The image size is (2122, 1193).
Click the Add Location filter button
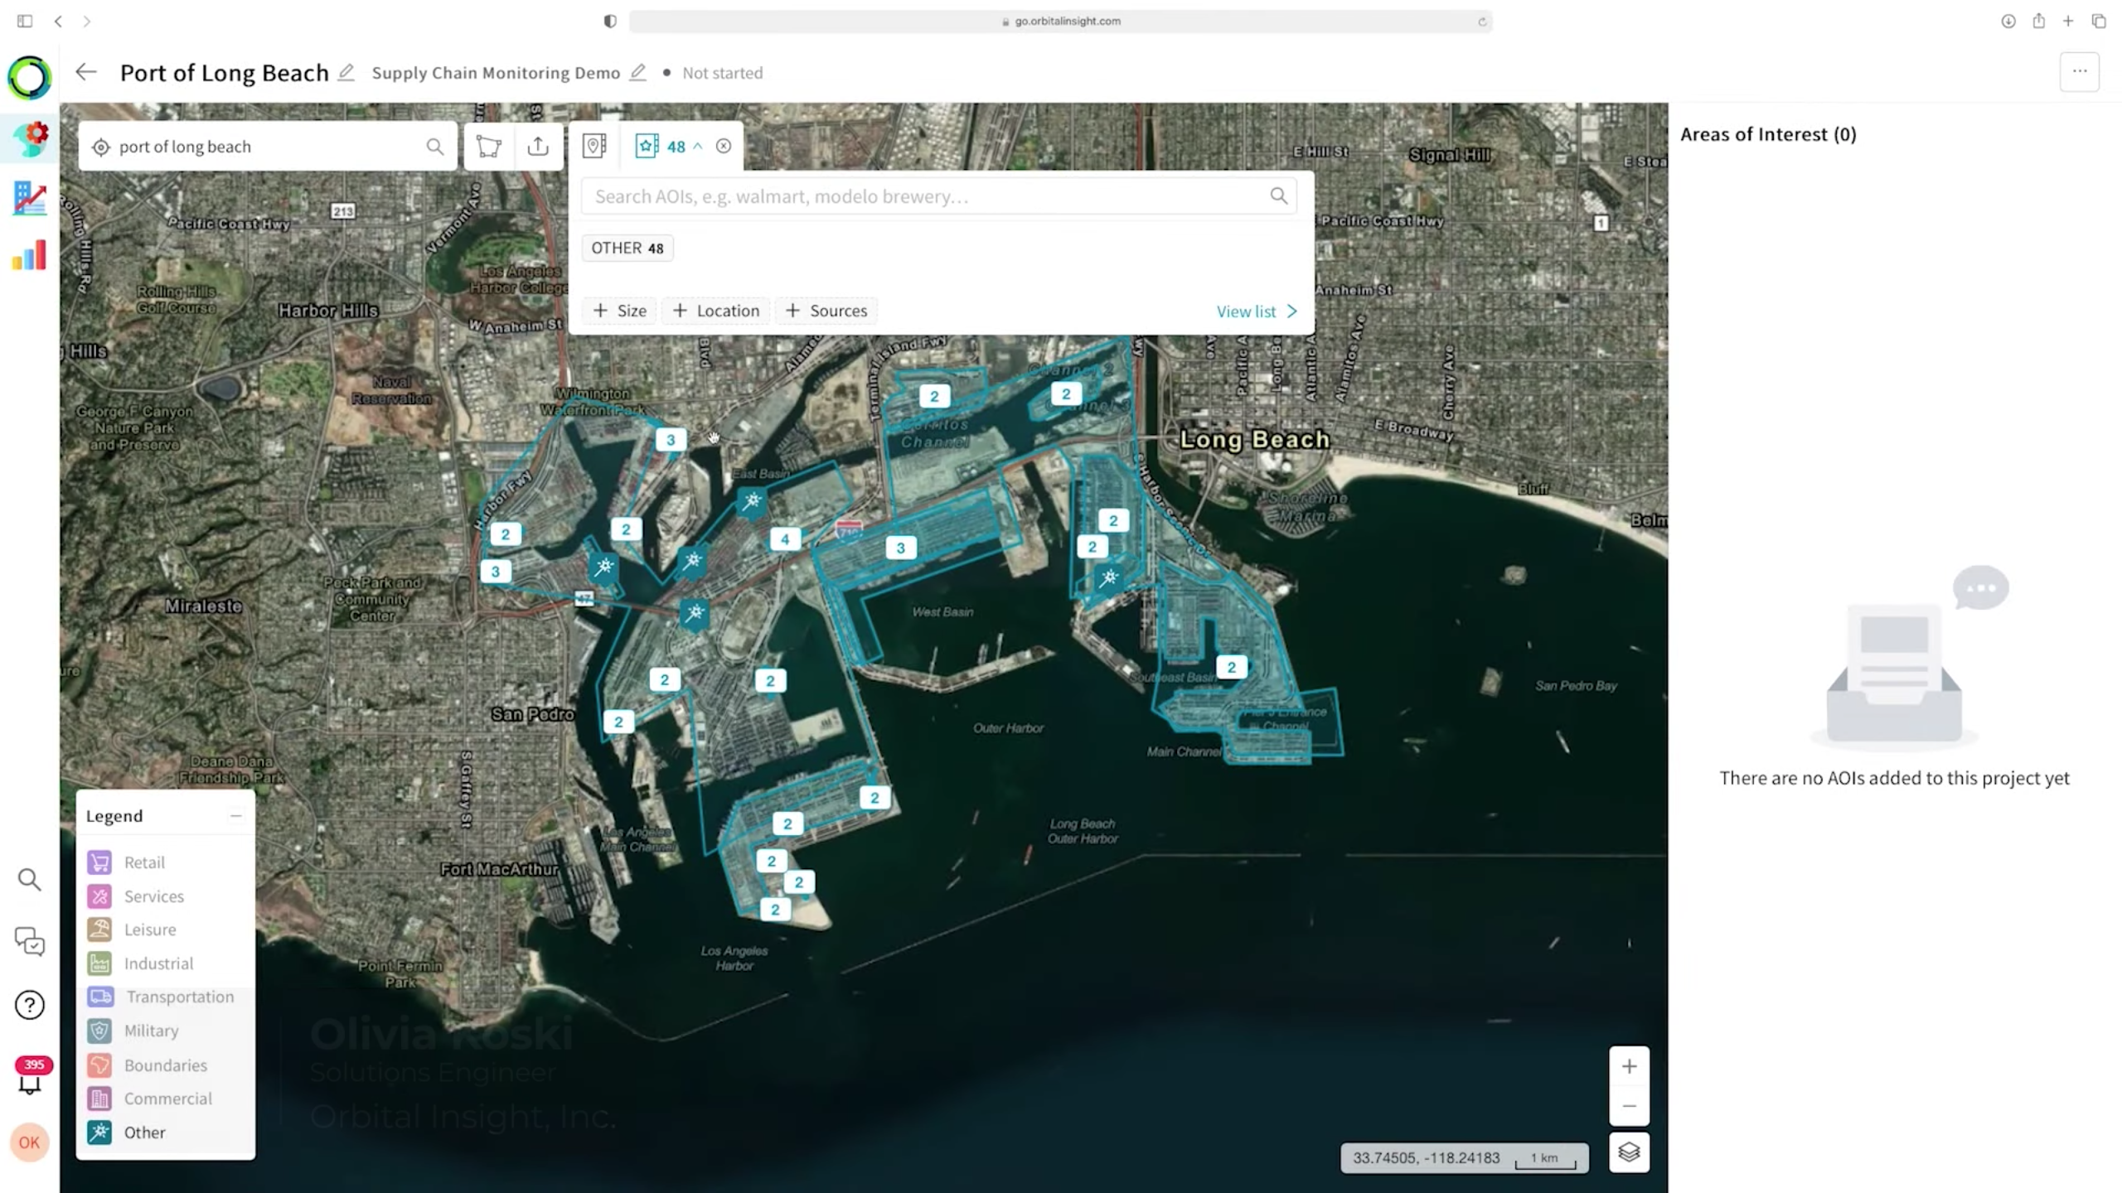[715, 311]
